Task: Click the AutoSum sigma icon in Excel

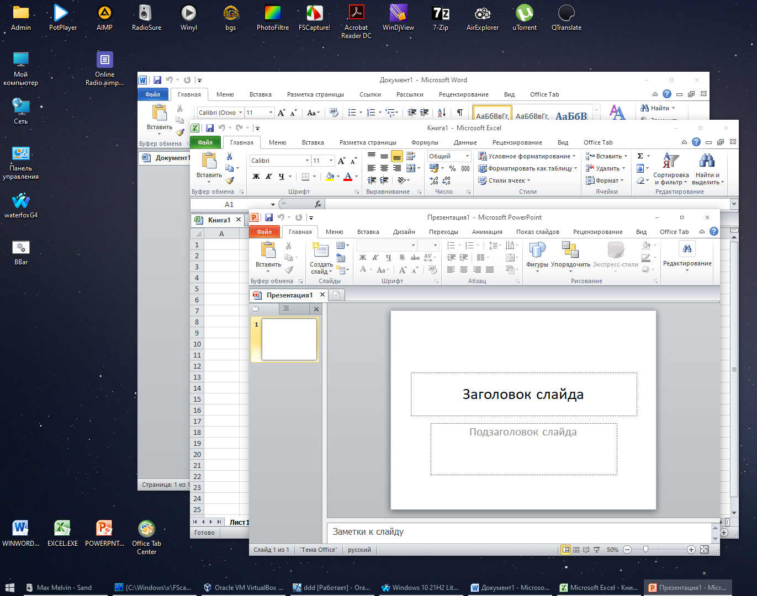Action: tap(640, 156)
